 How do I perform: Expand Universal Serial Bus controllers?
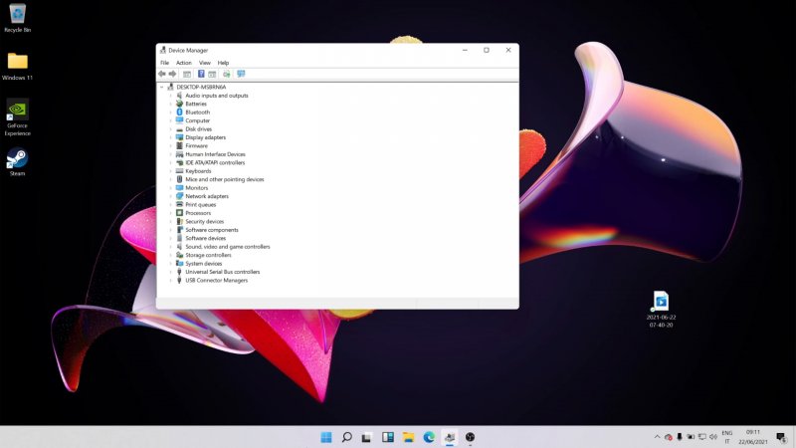tap(170, 272)
